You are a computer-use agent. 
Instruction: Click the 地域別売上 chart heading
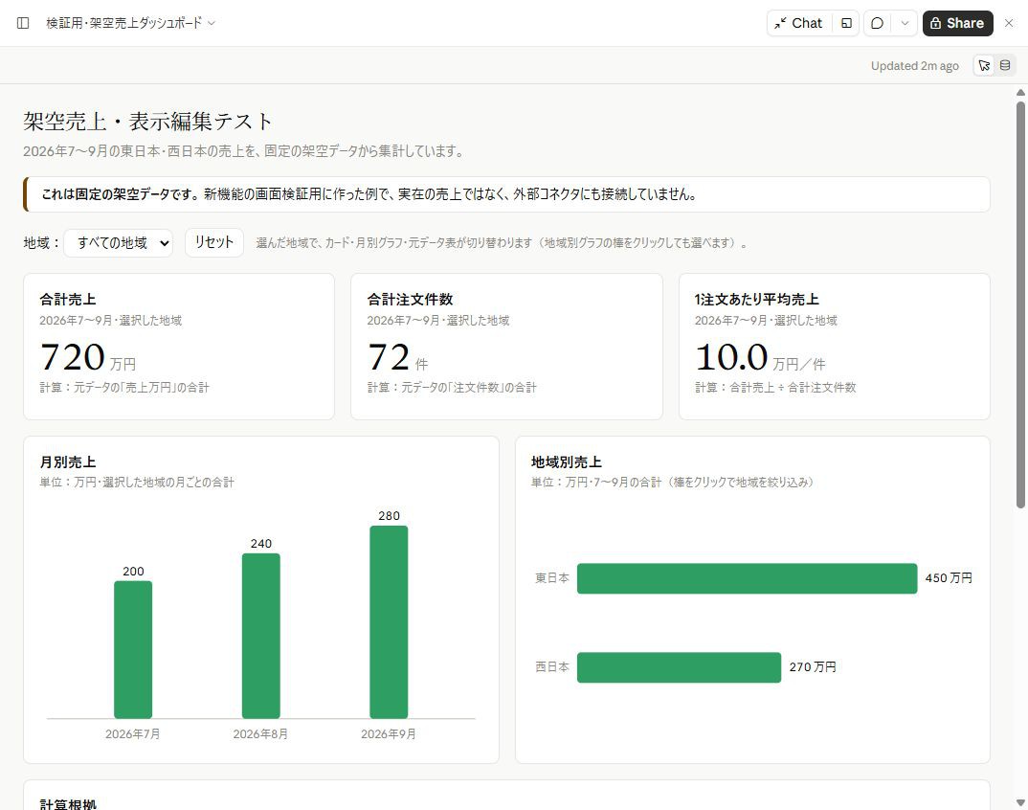[x=567, y=462]
